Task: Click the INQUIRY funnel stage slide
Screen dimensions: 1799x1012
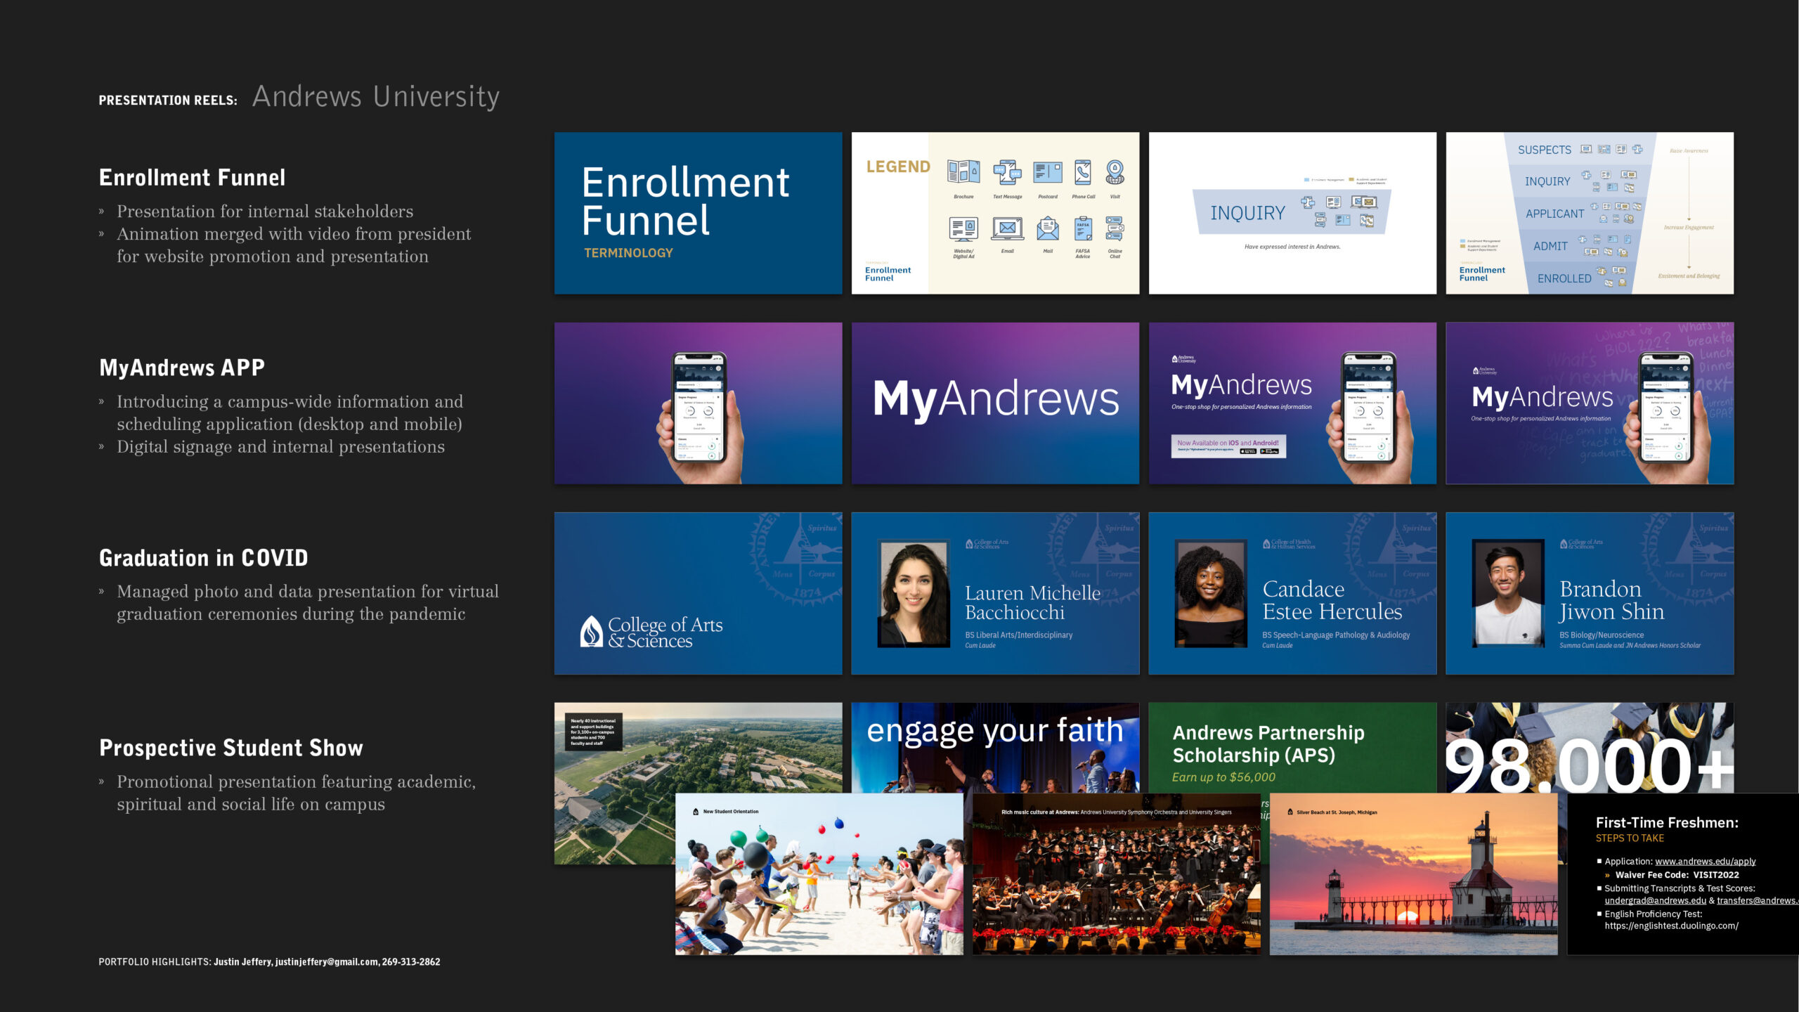Action: 1292,213
